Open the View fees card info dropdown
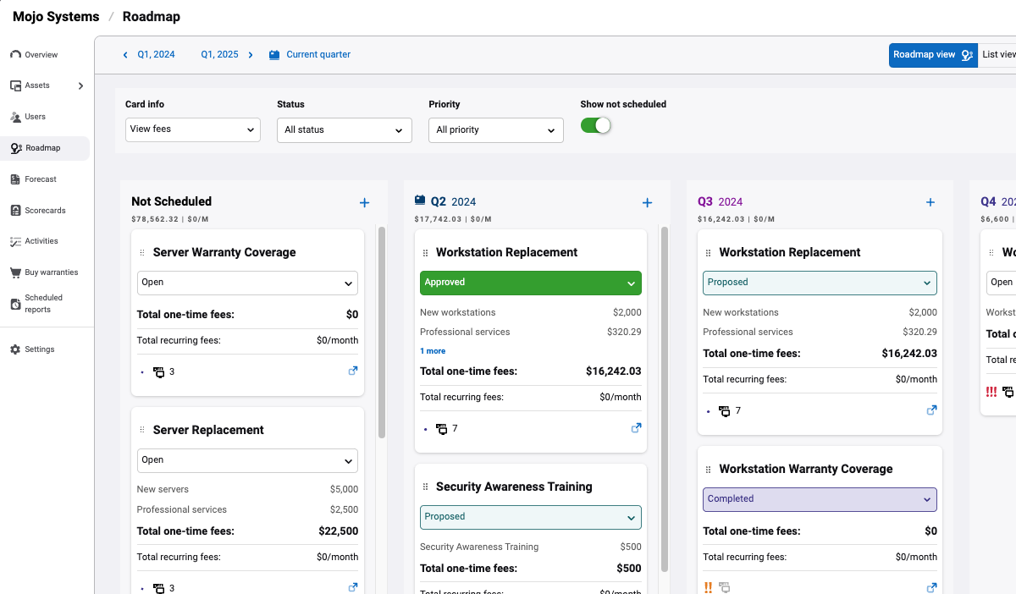The width and height of the screenshot is (1016, 594). point(192,129)
